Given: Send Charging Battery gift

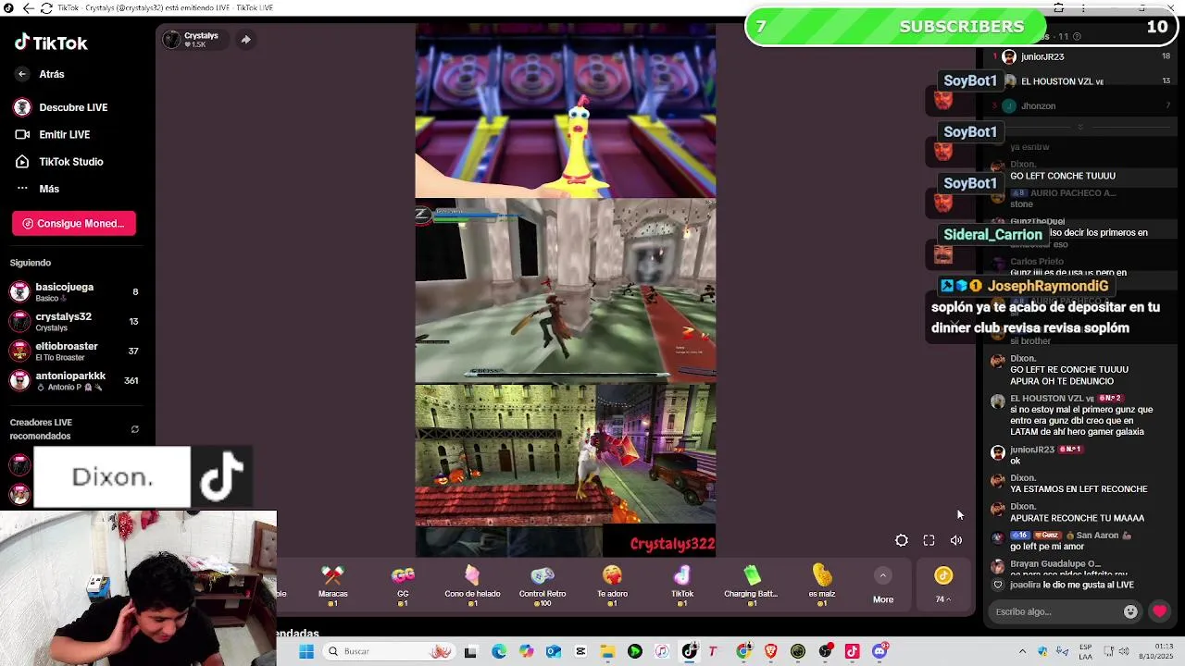Looking at the screenshot, I should (x=751, y=586).
